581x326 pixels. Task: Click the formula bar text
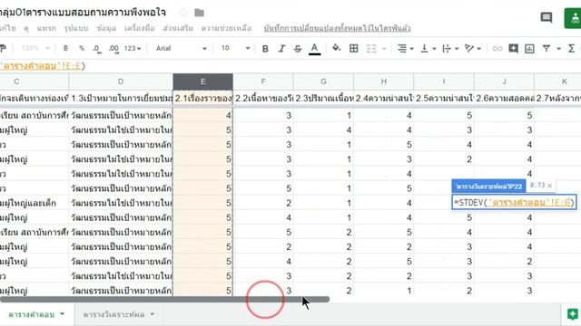tap(43, 66)
